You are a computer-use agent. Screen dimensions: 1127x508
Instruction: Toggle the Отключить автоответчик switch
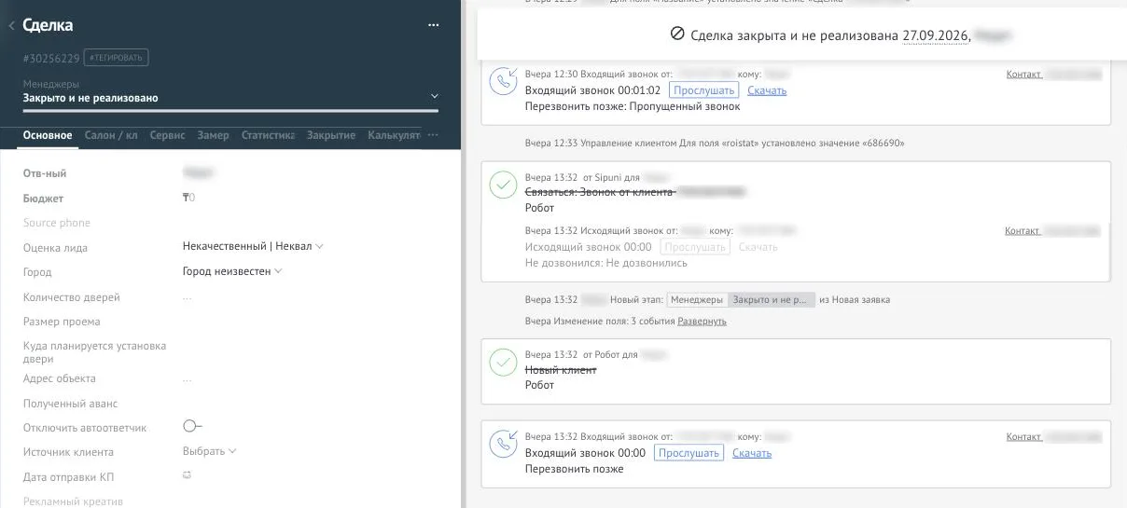[x=192, y=426]
